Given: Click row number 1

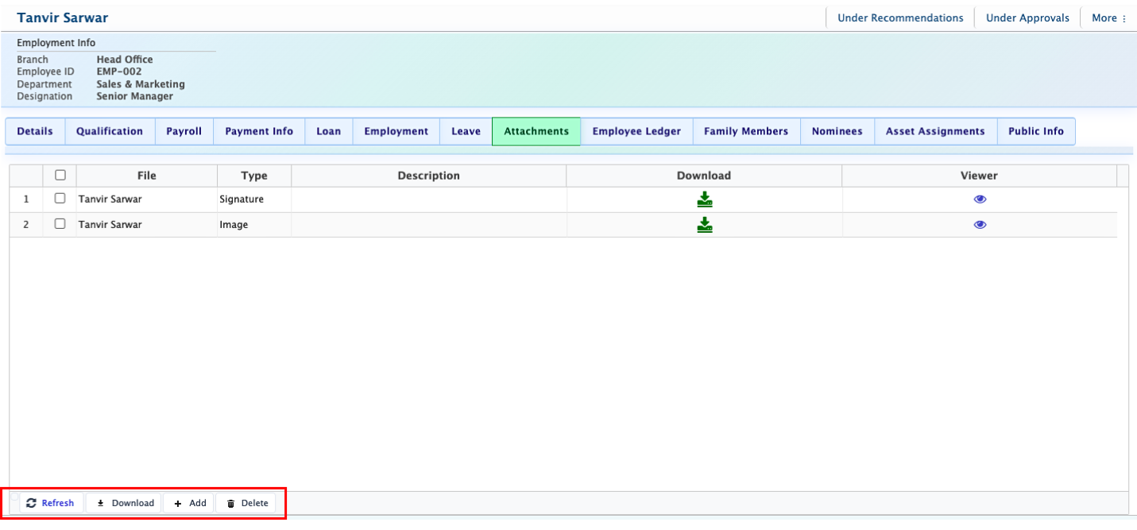Looking at the screenshot, I should pyautogui.click(x=26, y=199).
